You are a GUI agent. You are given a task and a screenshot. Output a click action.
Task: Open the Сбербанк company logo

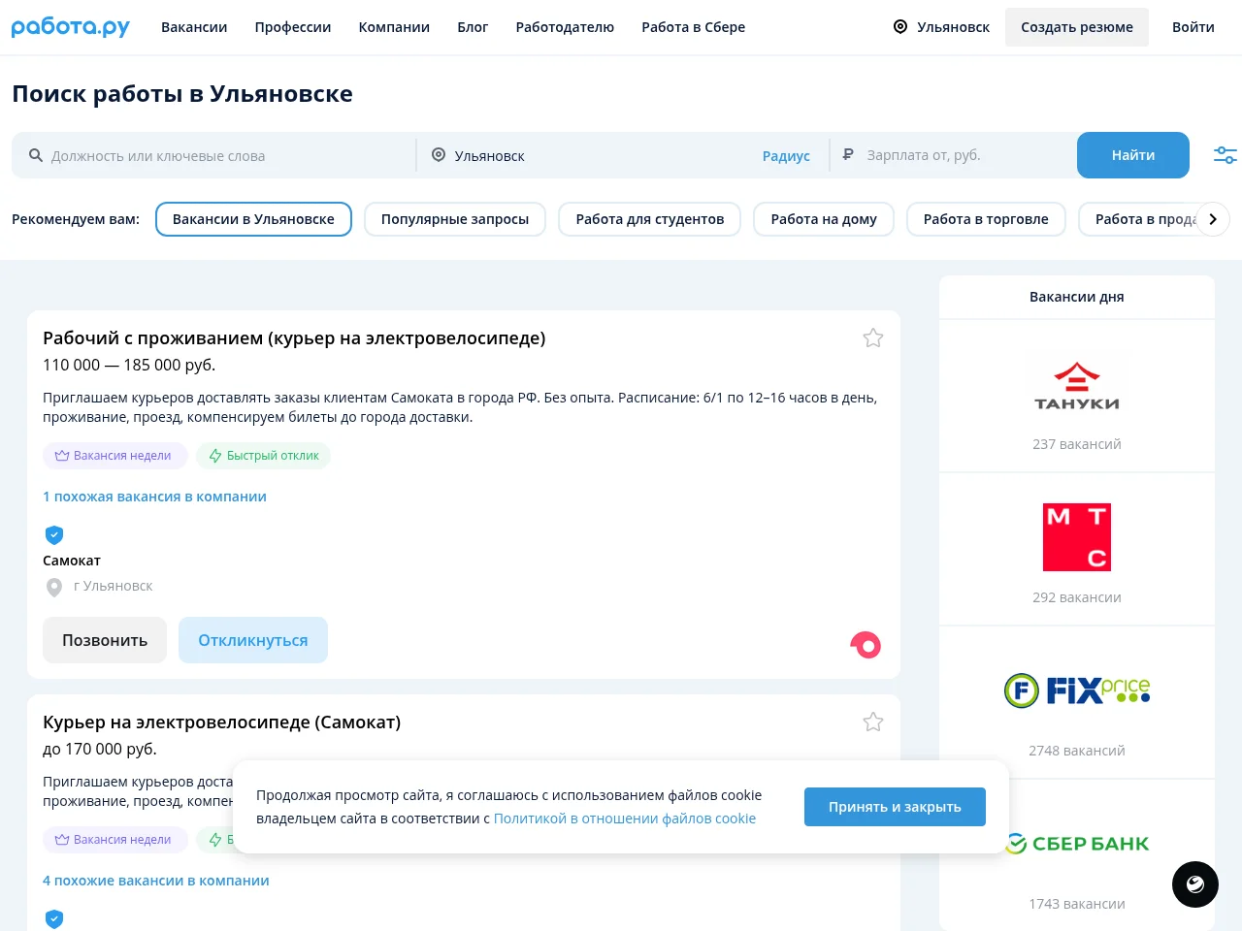pyautogui.click(x=1077, y=844)
